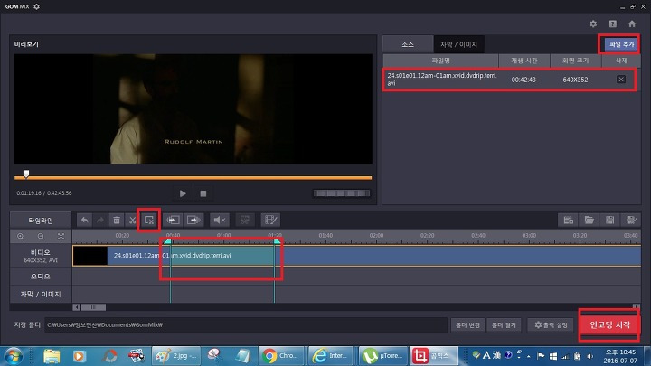Zoom in on the timeline

coord(20,237)
